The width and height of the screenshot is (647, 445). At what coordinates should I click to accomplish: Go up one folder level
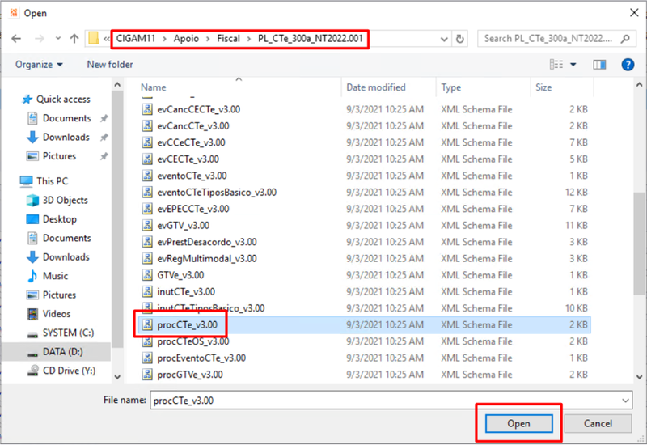[74, 39]
